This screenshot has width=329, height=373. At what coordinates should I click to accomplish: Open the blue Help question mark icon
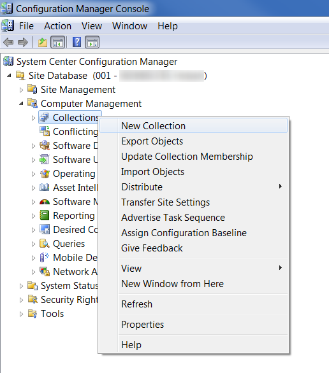pyautogui.click(x=77, y=42)
